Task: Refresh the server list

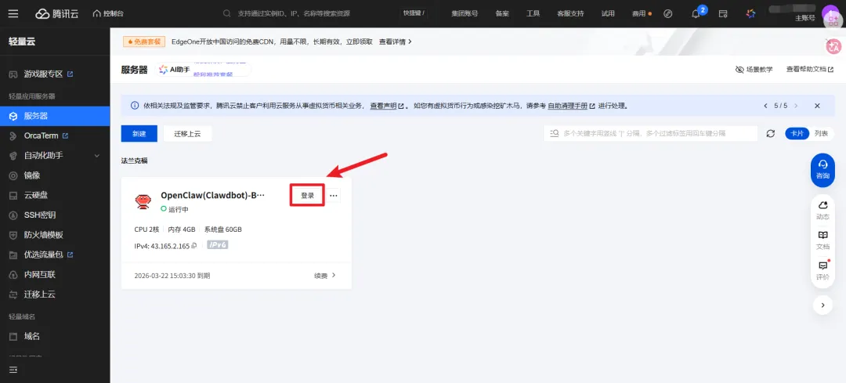Action: pos(771,133)
